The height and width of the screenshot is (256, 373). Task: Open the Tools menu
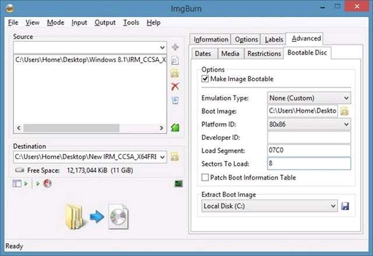tap(131, 22)
